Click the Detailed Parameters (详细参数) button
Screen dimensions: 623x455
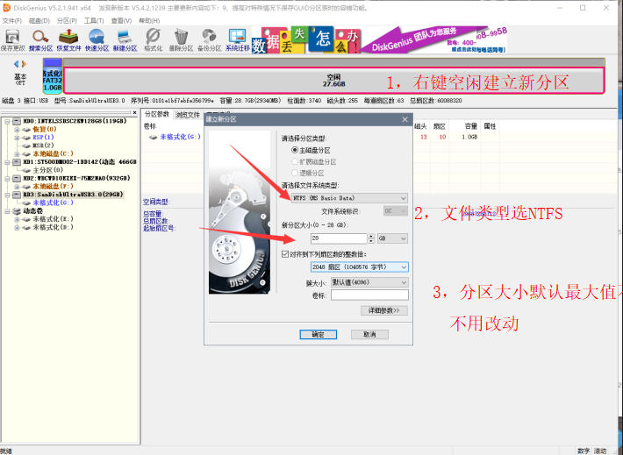tap(383, 310)
